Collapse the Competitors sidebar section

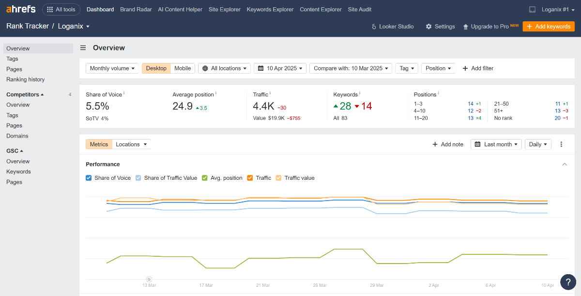(25, 94)
